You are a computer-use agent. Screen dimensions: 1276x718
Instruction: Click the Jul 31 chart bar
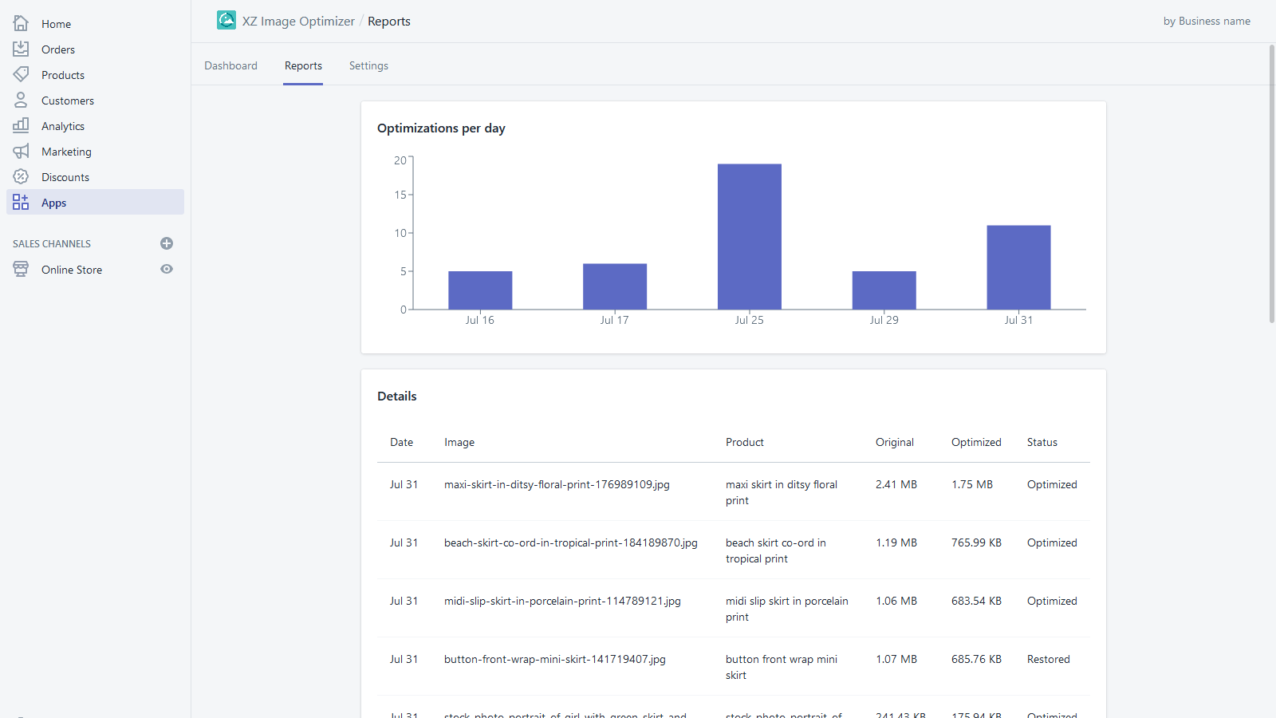(x=1018, y=266)
